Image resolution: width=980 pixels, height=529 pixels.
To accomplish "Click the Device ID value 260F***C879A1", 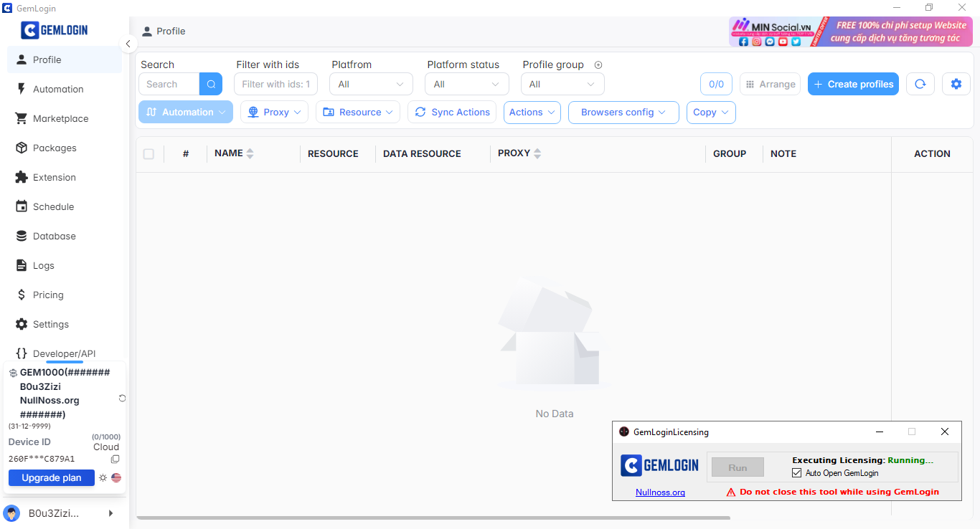I will click(42, 459).
